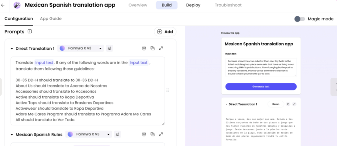The height and width of the screenshot is (146, 337).
Task: Expand Direct Translation 1 editor fullscreen
Action: point(161,48)
